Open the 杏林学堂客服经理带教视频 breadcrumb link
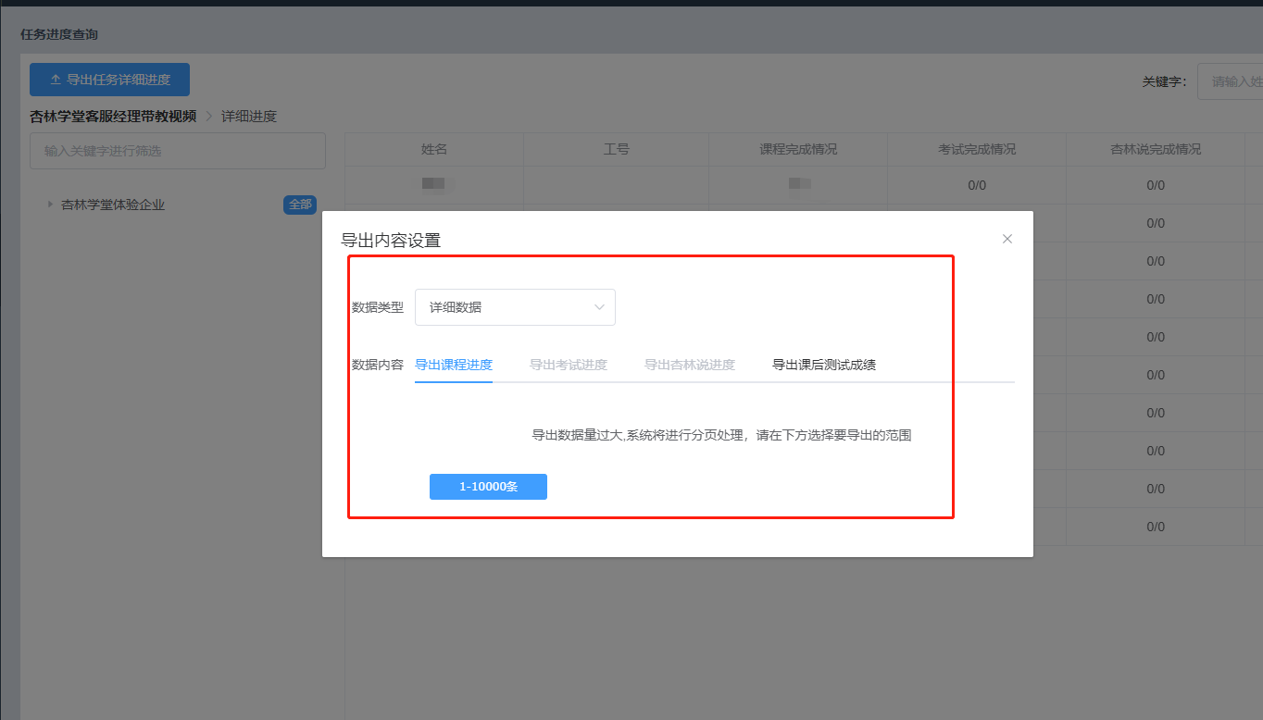Image resolution: width=1263 pixels, height=720 pixels. coord(113,116)
